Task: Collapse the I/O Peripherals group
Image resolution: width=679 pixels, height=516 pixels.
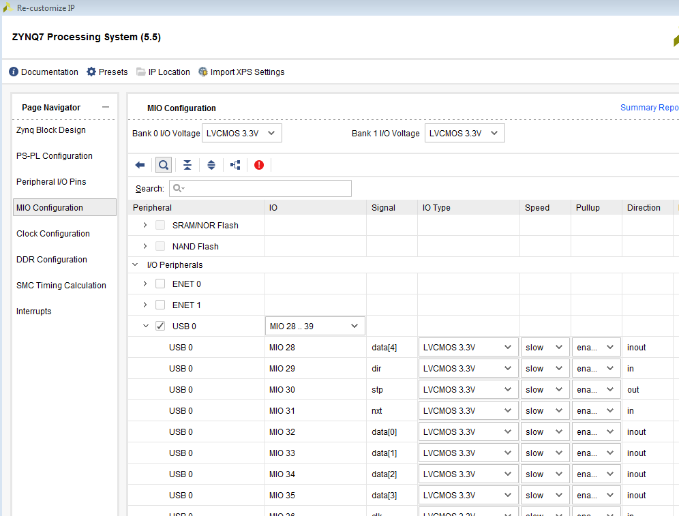Action: tap(135, 264)
